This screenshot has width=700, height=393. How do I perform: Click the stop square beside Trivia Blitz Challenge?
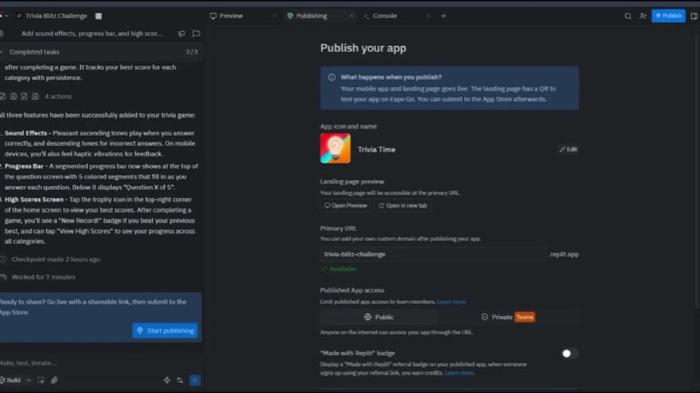pyautogui.click(x=98, y=16)
